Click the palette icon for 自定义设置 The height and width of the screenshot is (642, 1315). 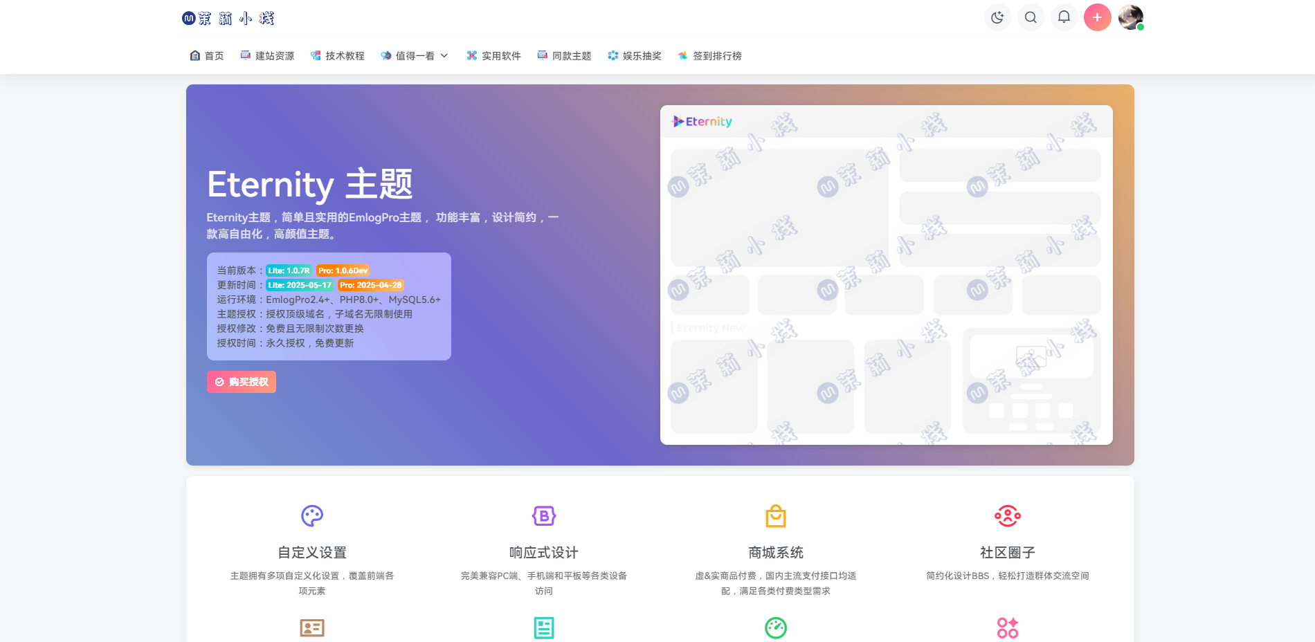coord(312,515)
